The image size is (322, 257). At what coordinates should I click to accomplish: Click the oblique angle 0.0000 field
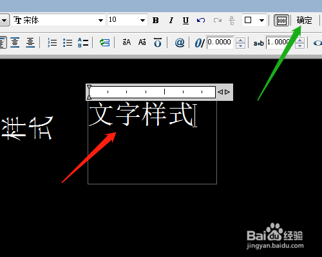coord(220,42)
